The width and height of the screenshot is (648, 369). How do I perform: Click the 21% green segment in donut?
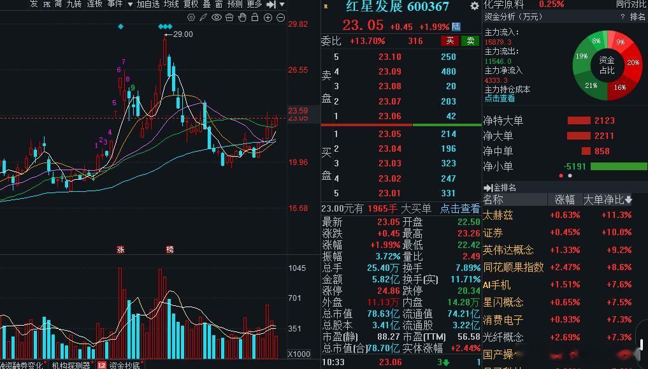pyautogui.click(x=591, y=85)
